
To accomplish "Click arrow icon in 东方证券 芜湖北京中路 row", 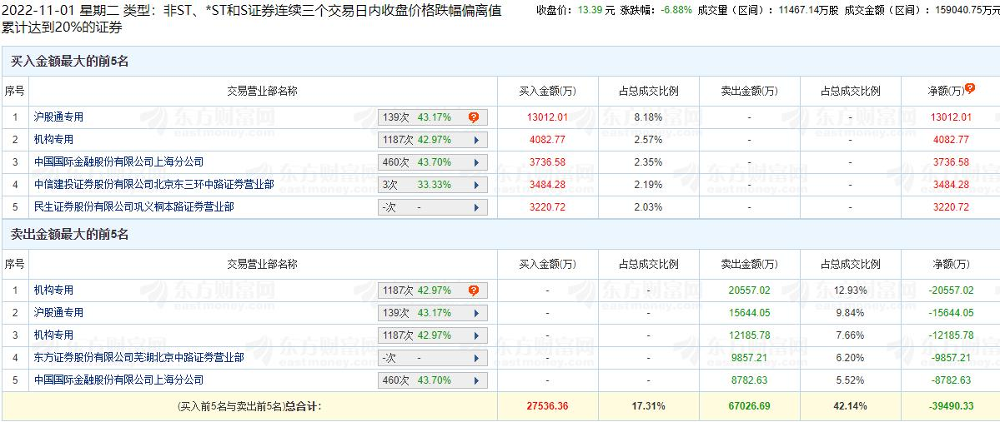I will [475, 359].
